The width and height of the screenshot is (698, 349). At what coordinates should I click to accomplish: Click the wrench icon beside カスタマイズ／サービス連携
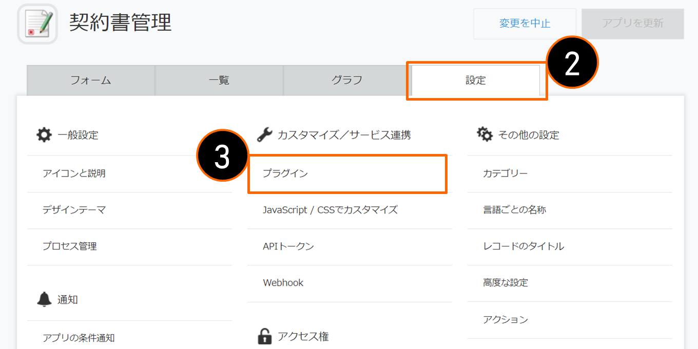(x=264, y=135)
